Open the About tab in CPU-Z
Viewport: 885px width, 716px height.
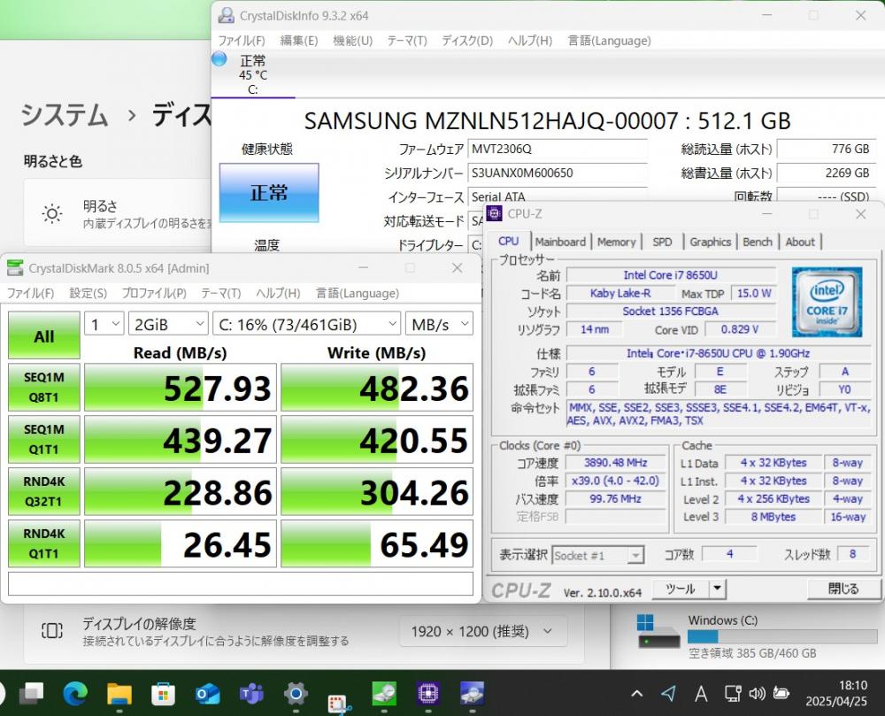point(800,242)
